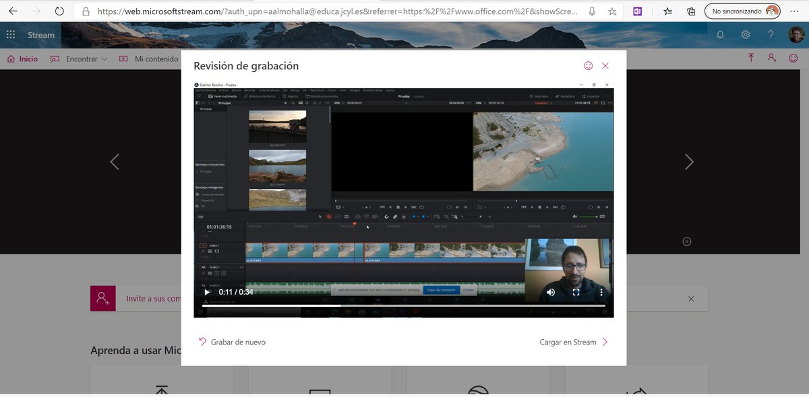
Task: Dismiss the invite banner
Action: (690, 298)
